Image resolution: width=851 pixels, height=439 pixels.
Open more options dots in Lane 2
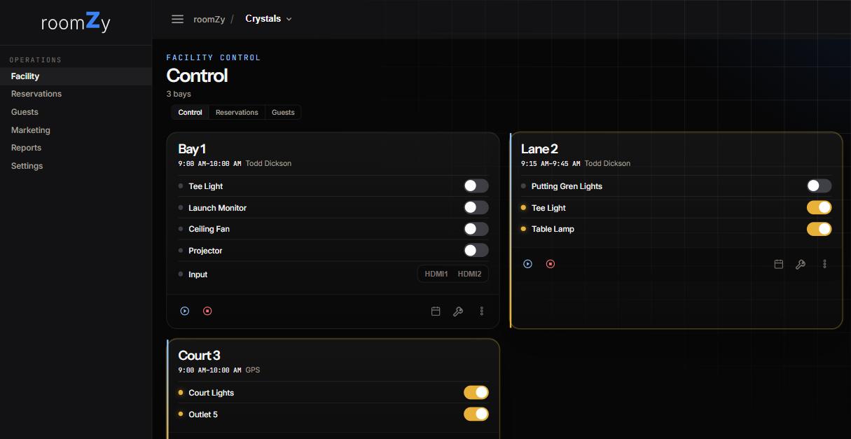tap(825, 265)
